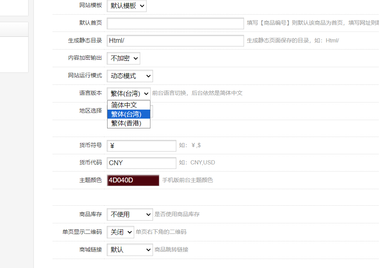
Task: Open the 网站运行模式 dropdown showing 动态模式
Action: click(x=130, y=76)
